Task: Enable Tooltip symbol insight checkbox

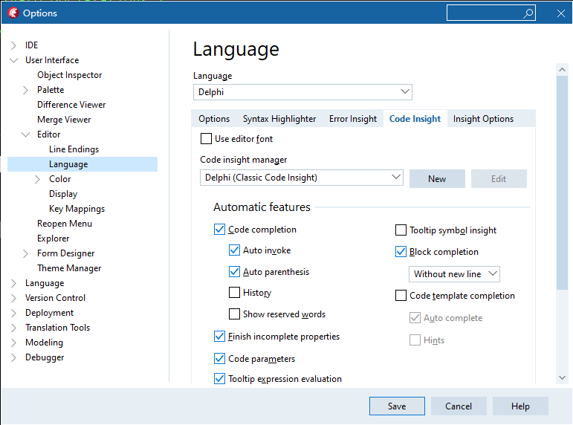Action: click(401, 230)
